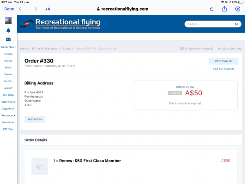This screenshot has width=245, height=184.
Task: Click the Recreational Flying logo
Action: click(x=60, y=24)
